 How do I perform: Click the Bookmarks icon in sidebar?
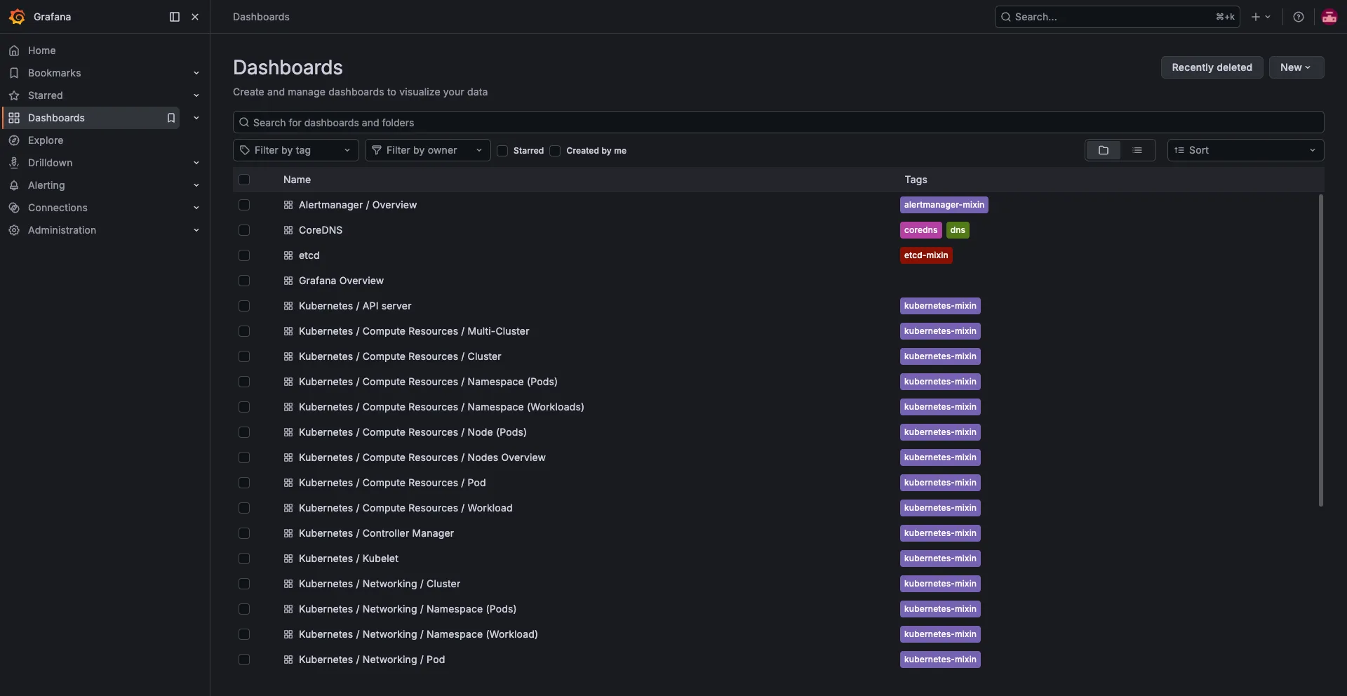[14, 73]
